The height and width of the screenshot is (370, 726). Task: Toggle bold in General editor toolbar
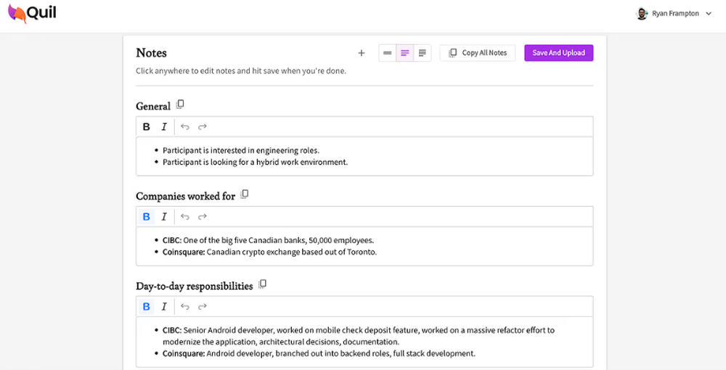tap(147, 127)
